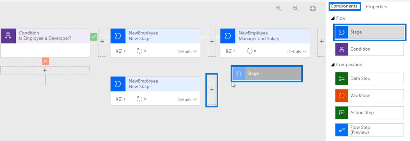Image resolution: width=410 pixels, height=141 pixels.
Task: Switch to the Properties tab
Action: pyautogui.click(x=376, y=7)
